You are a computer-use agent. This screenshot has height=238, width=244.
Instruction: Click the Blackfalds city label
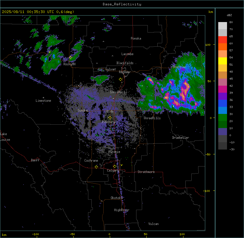[x=125, y=63]
